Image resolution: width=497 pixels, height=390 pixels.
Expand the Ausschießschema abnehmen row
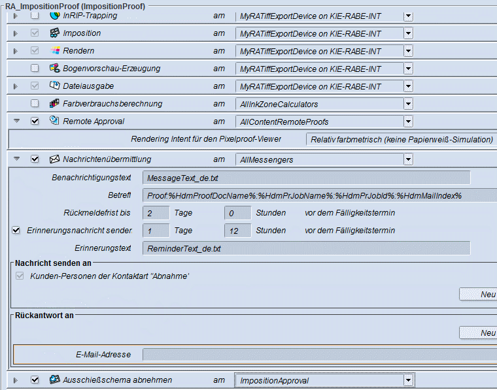[x=17, y=380]
